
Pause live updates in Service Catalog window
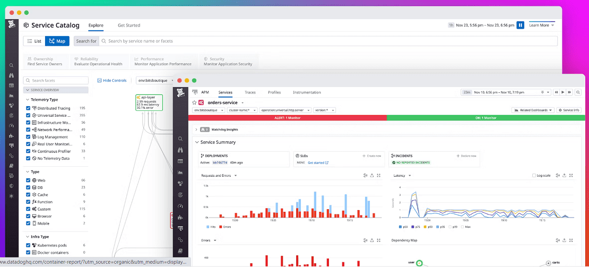pos(520,25)
